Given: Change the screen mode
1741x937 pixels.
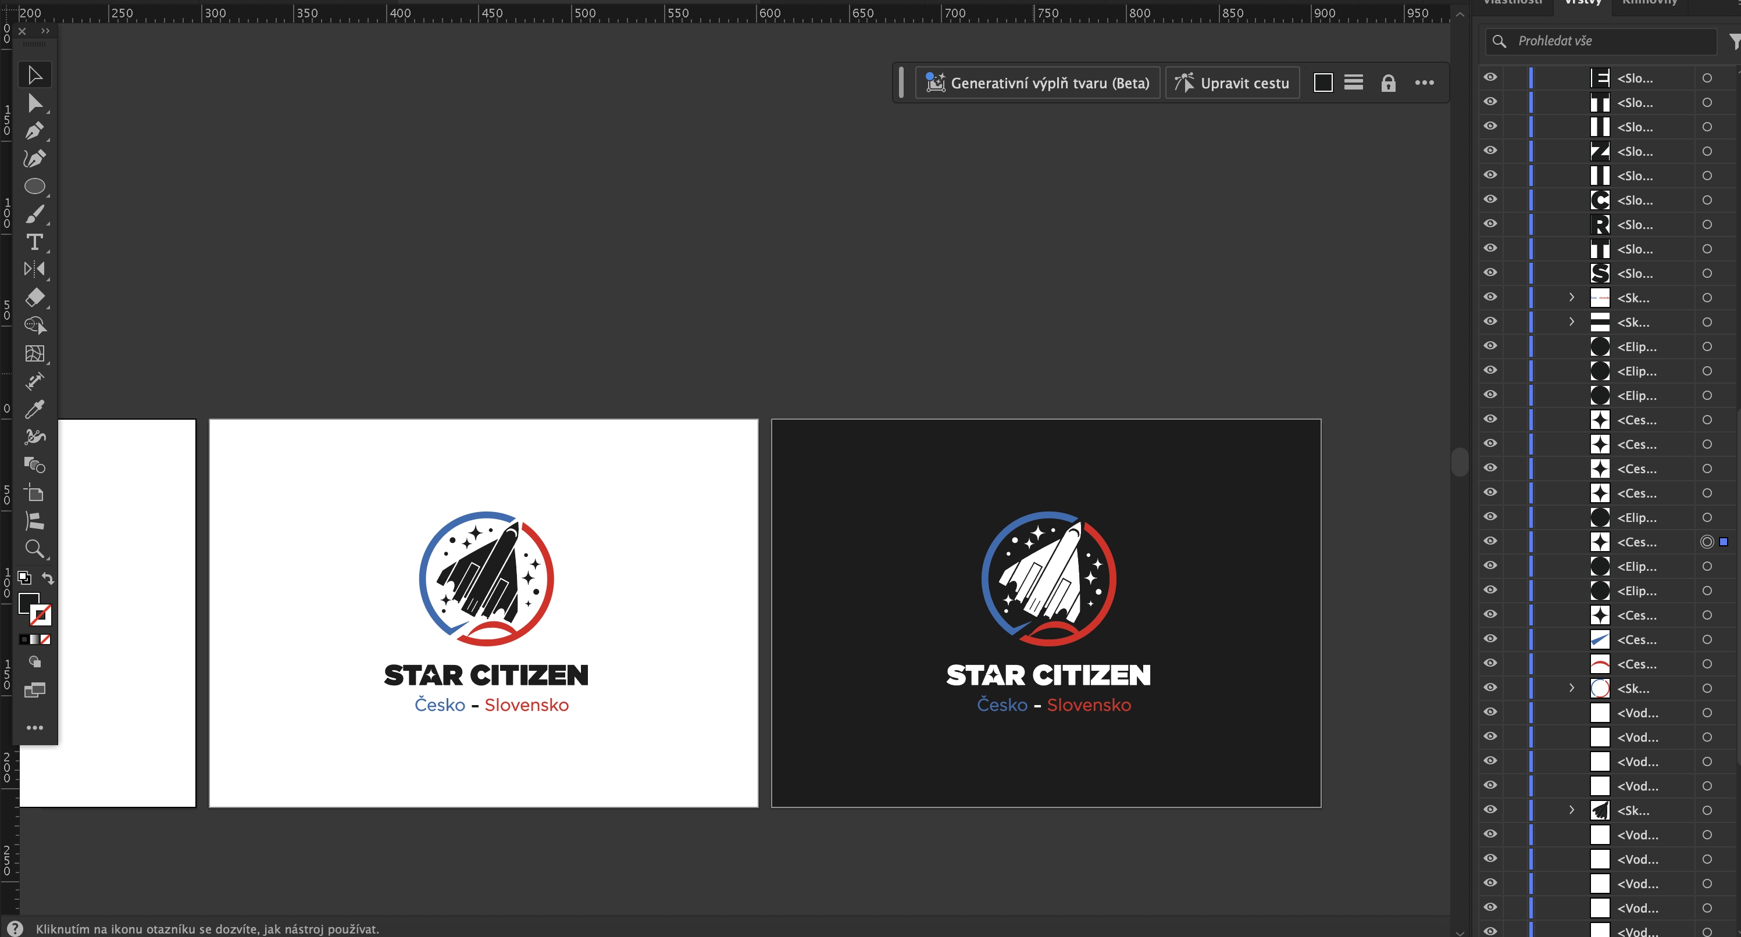Looking at the screenshot, I should point(34,690).
